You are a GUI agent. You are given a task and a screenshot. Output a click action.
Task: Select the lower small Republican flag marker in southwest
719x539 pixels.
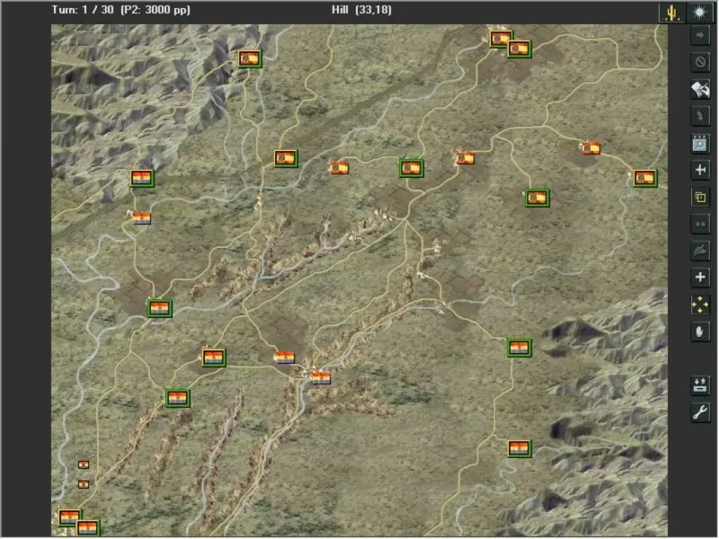tap(84, 484)
